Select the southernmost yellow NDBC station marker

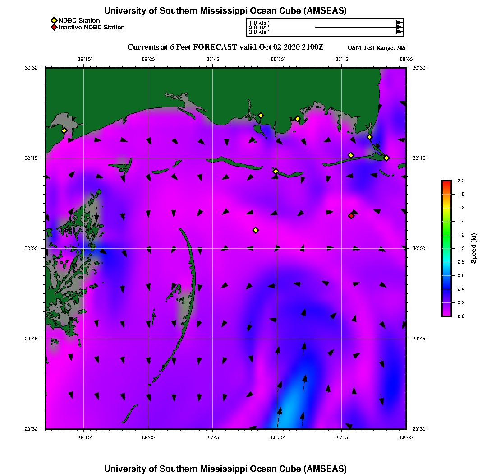(x=256, y=230)
